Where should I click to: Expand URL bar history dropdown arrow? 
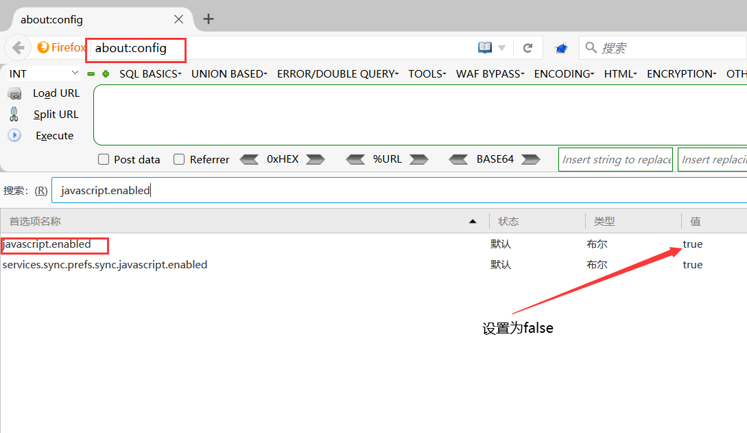(x=501, y=47)
